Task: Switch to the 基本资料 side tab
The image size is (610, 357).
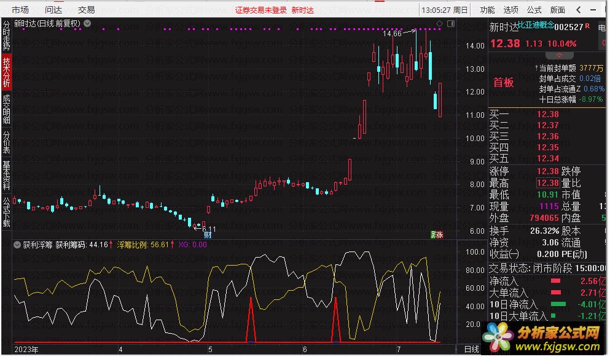Action: (6, 175)
